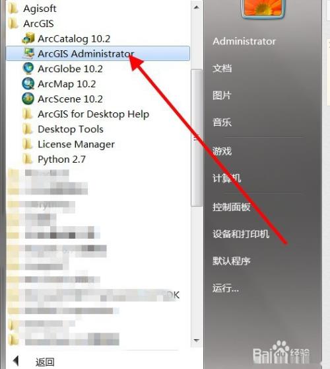Open 计算机 from the Start menu
The width and height of the screenshot is (330, 369).
point(226,178)
